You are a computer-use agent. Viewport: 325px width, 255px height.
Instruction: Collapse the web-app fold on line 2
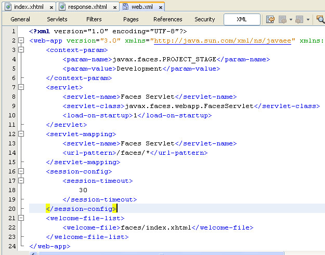point(21,41)
